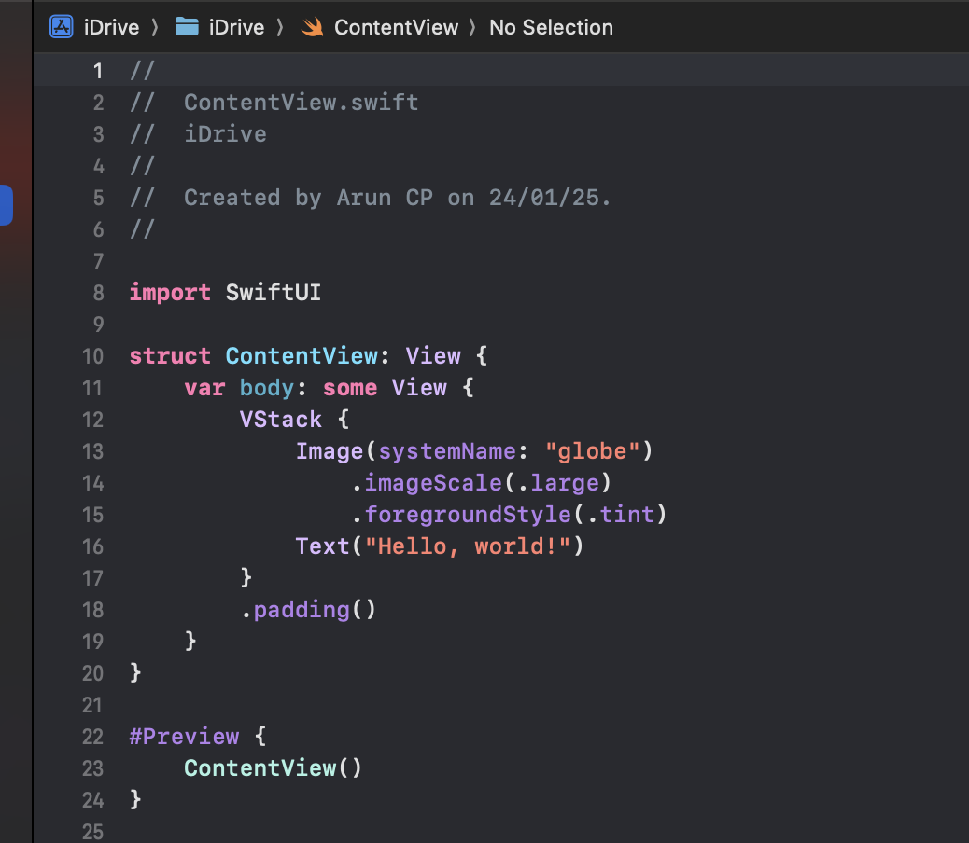Click the iDrive project icon in breadcrumb
This screenshot has height=843, width=969.
click(x=62, y=27)
